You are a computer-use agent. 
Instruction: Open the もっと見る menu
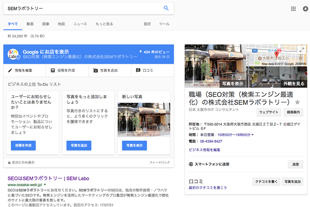pos(104,24)
